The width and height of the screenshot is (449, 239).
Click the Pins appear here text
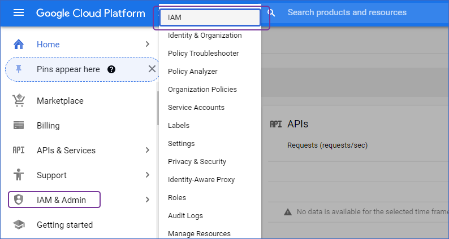[x=68, y=69]
